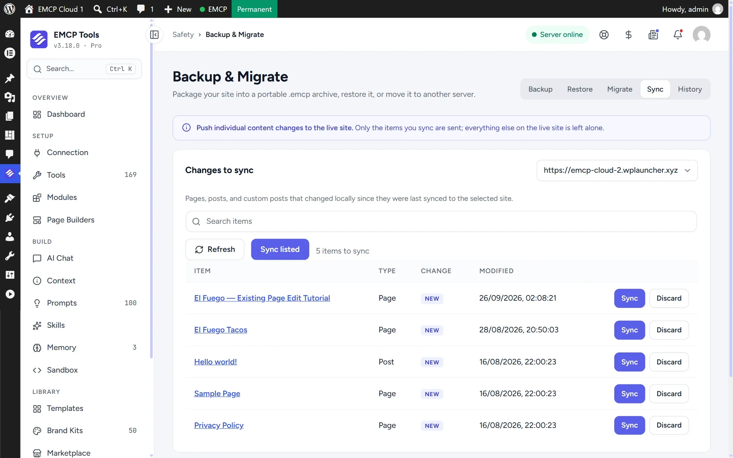Click the Refresh button

coord(215,249)
